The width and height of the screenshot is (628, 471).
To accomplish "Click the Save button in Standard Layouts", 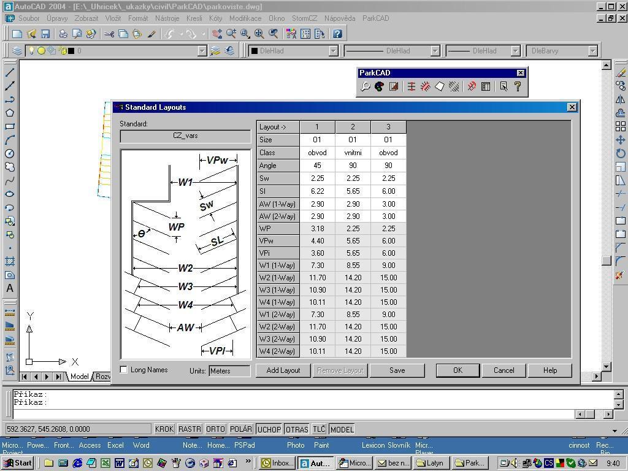I will coord(397,370).
